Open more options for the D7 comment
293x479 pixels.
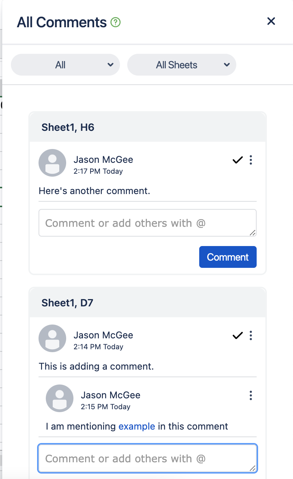pos(251,335)
